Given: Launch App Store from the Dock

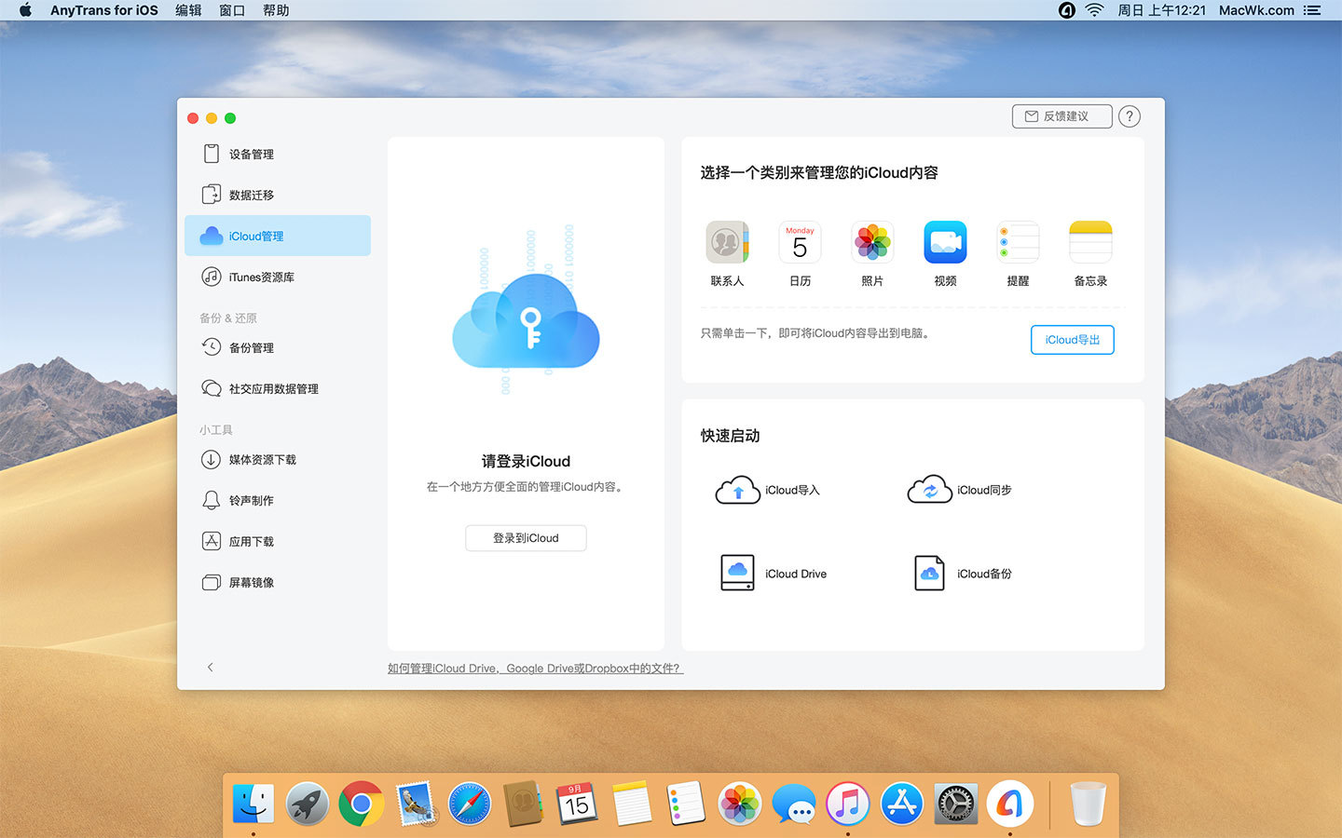Looking at the screenshot, I should click(902, 803).
